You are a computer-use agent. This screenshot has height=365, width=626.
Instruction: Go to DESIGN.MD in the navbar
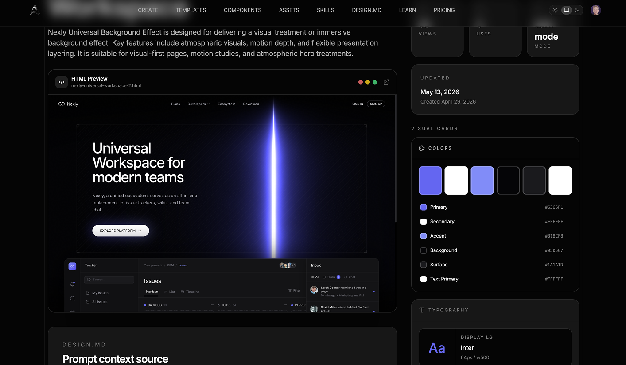(x=366, y=10)
